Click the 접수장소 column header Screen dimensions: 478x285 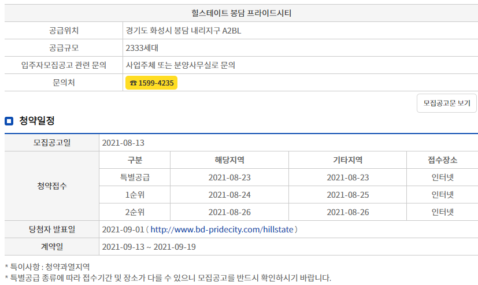click(443, 160)
